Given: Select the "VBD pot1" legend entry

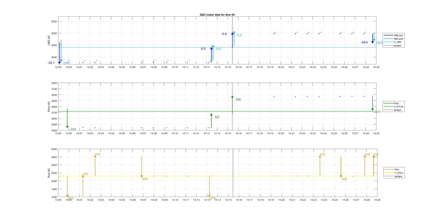Looking at the screenshot, I should tap(394, 35).
